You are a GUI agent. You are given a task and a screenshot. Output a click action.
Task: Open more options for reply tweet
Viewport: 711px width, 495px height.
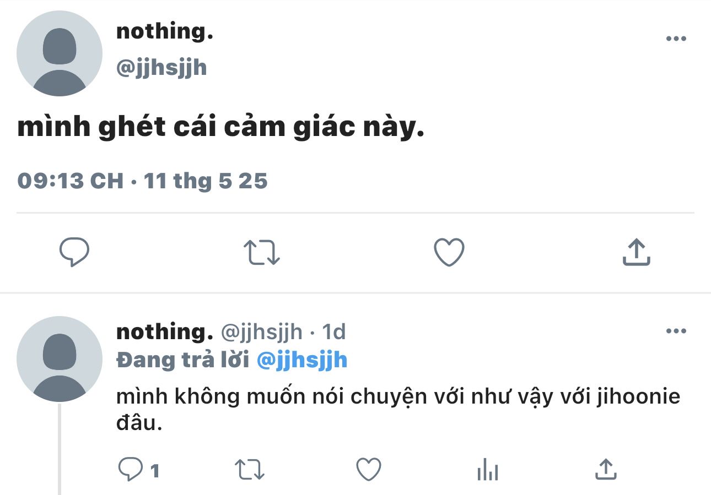[676, 331]
